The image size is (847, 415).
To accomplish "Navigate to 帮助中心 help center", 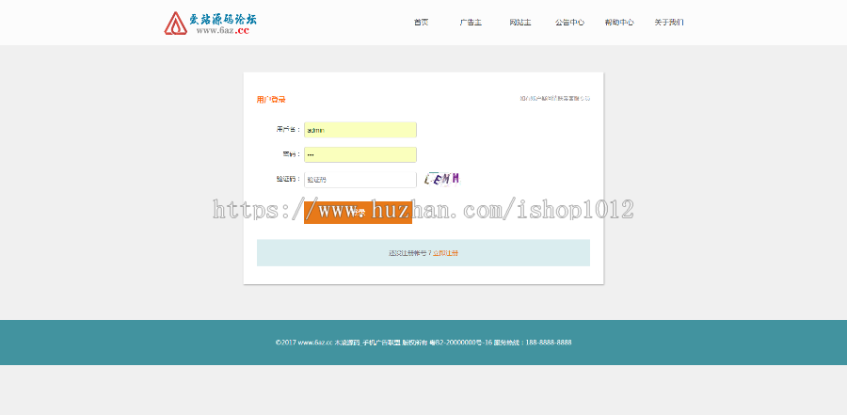I will tap(618, 22).
